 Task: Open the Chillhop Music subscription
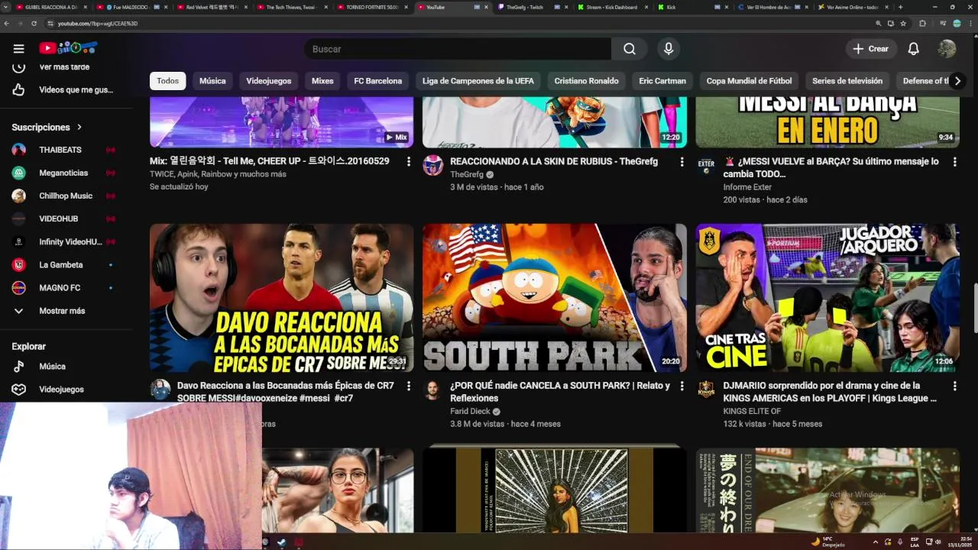pyautogui.click(x=66, y=196)
